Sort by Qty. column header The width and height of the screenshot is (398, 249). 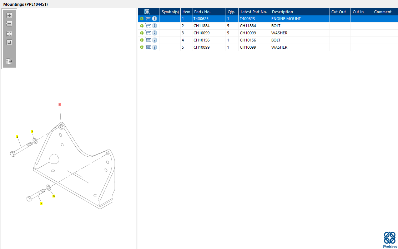point(232,12)
